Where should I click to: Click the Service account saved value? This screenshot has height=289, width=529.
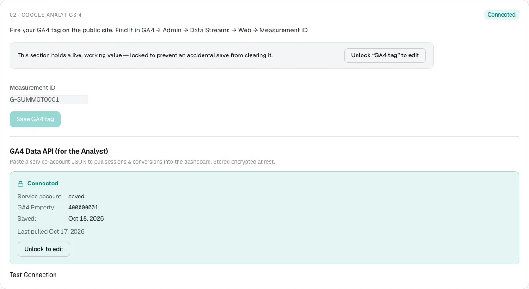(76, 196)
